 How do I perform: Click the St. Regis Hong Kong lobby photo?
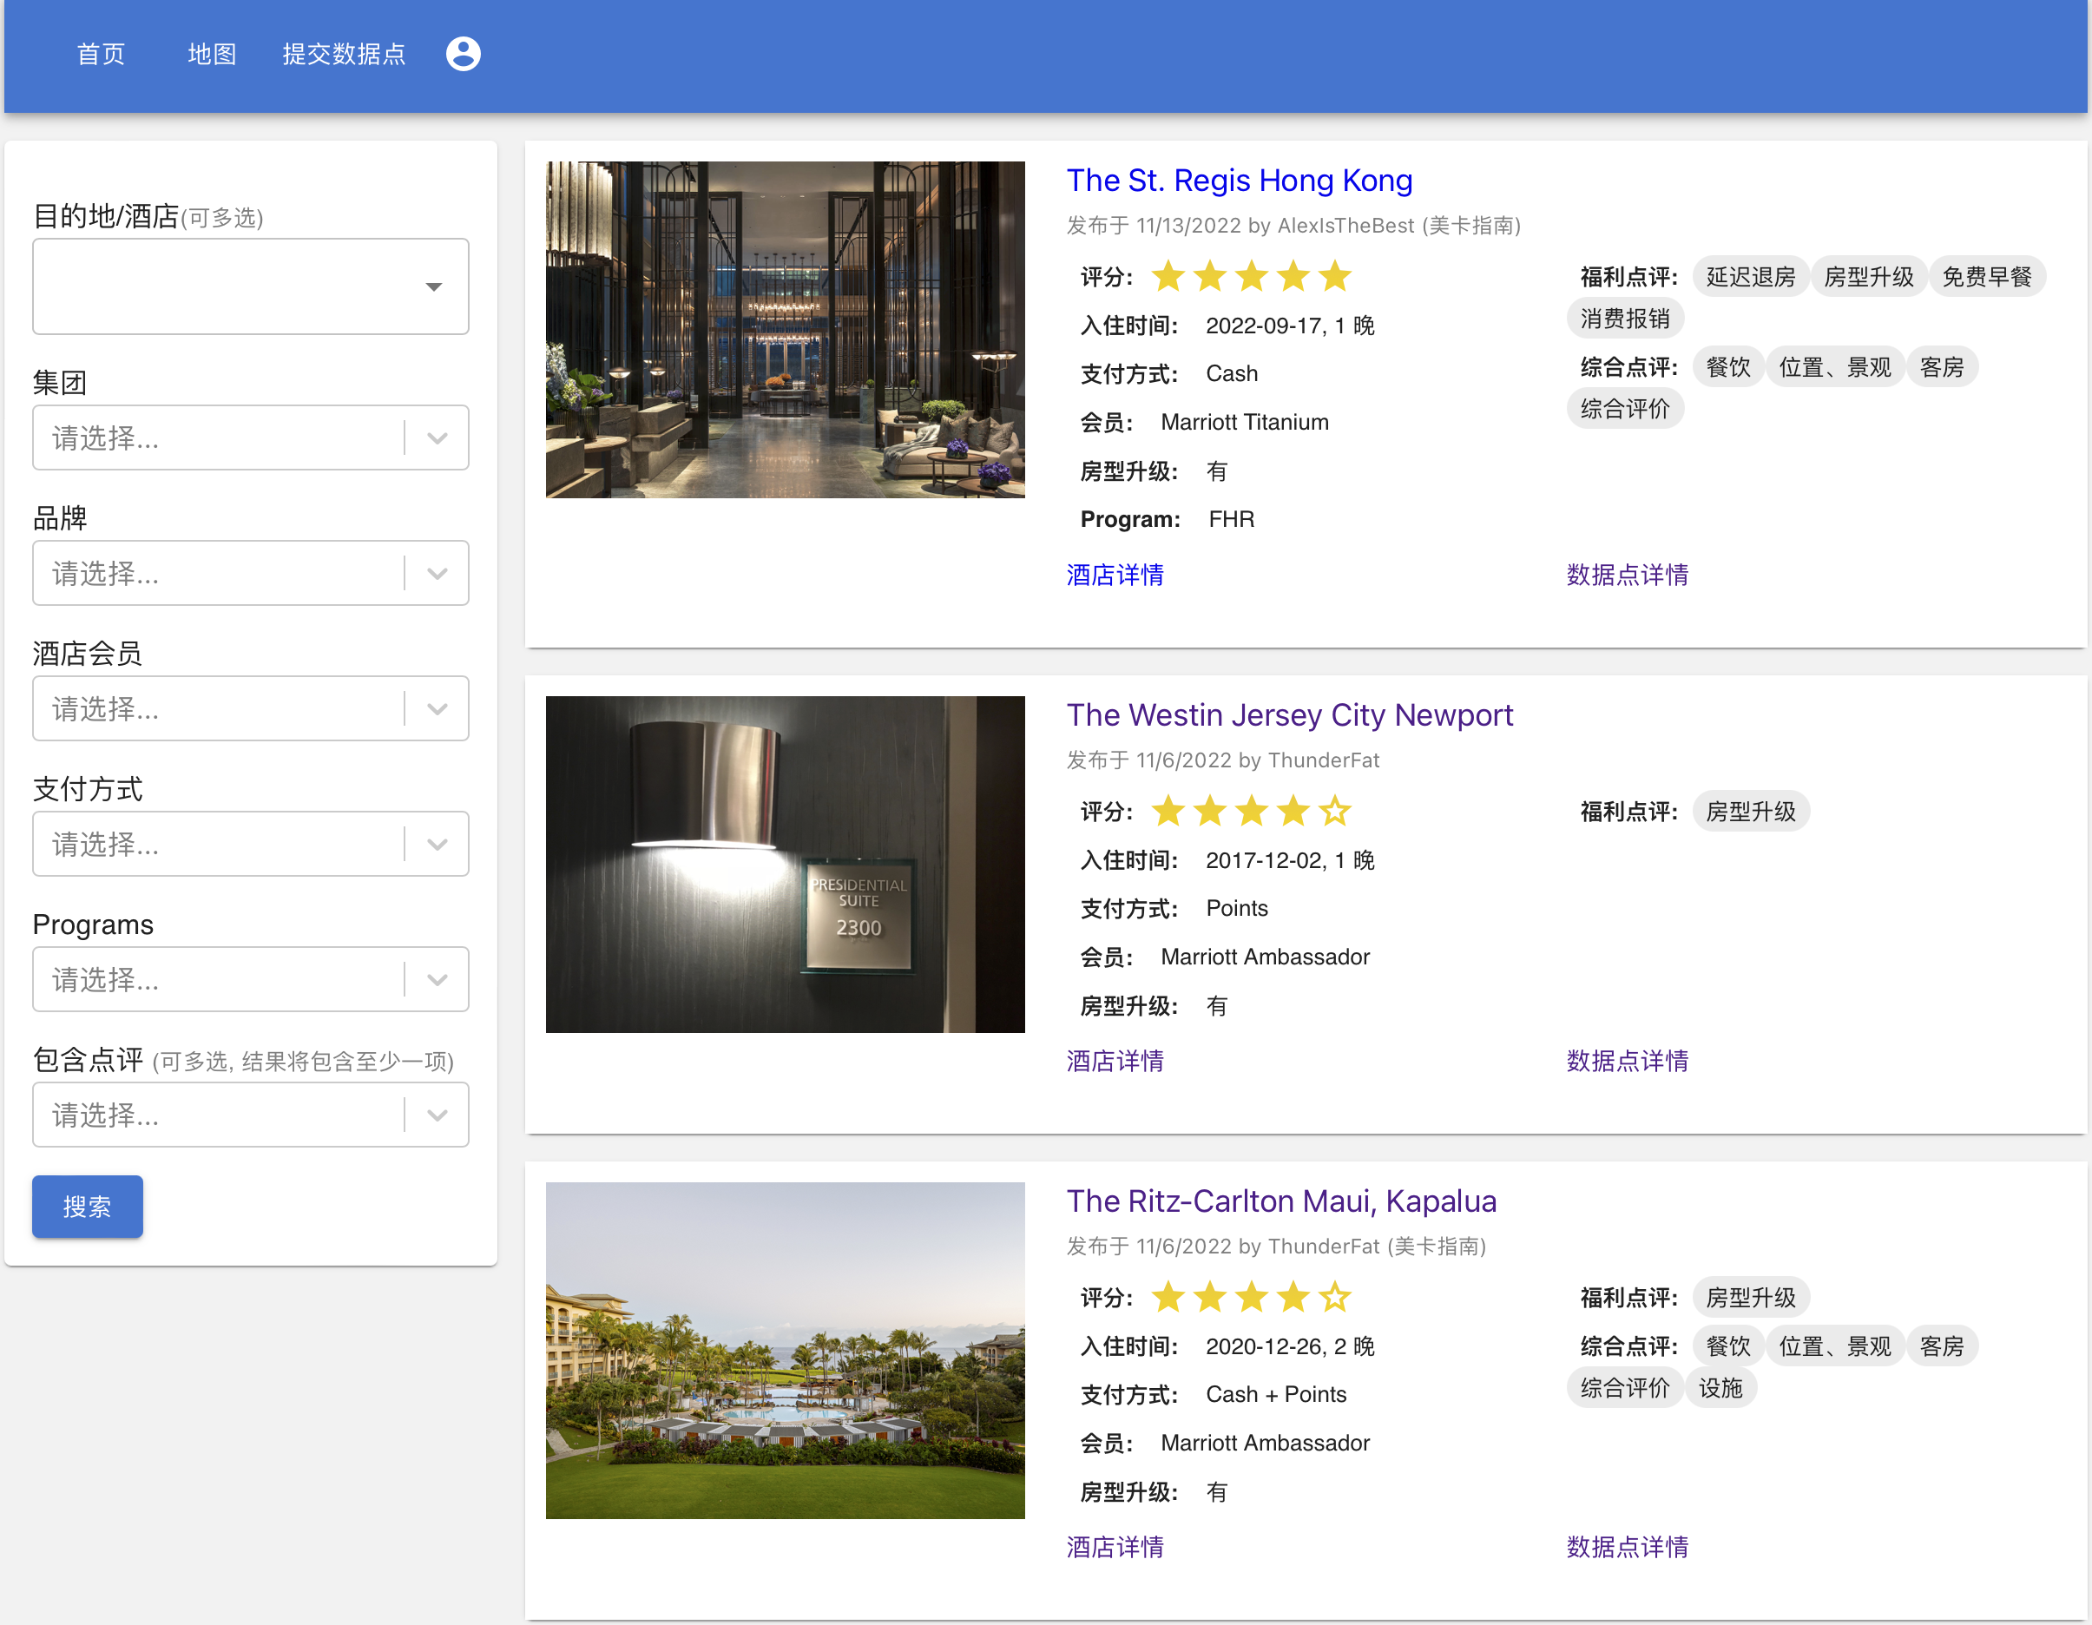786,330
